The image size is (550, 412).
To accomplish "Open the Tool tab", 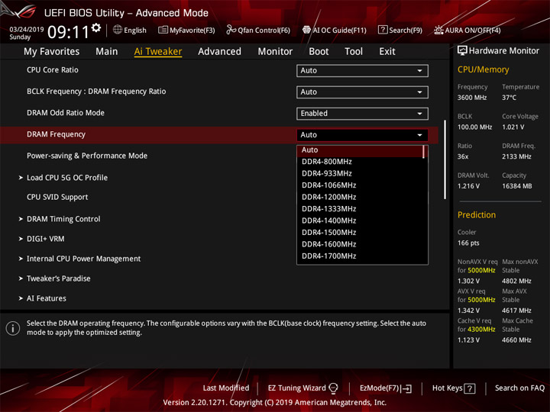I will point(354,52).
